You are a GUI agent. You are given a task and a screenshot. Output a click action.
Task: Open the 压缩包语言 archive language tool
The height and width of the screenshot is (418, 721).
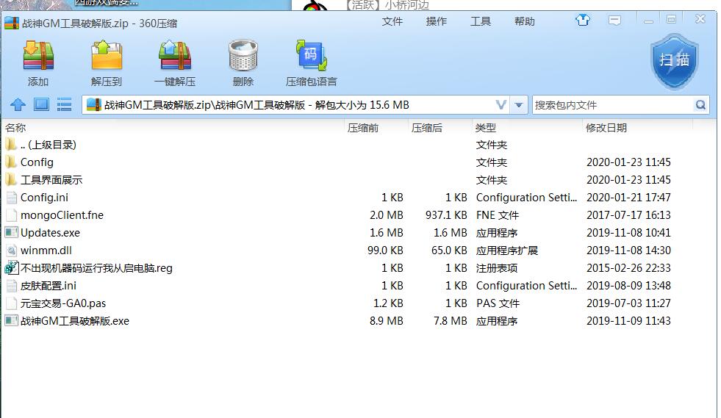point(311,57)
